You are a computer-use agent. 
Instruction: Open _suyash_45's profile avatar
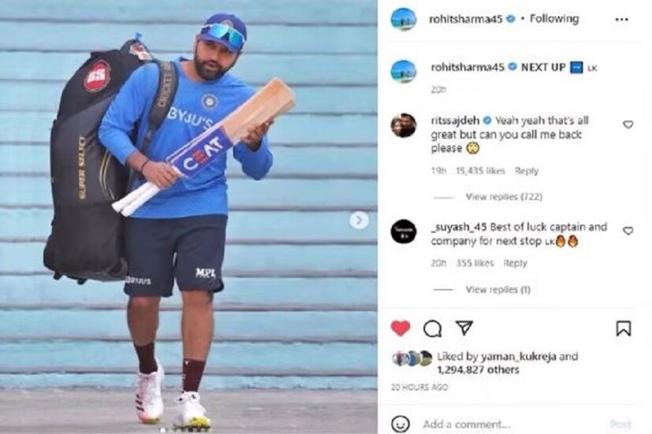404,232
